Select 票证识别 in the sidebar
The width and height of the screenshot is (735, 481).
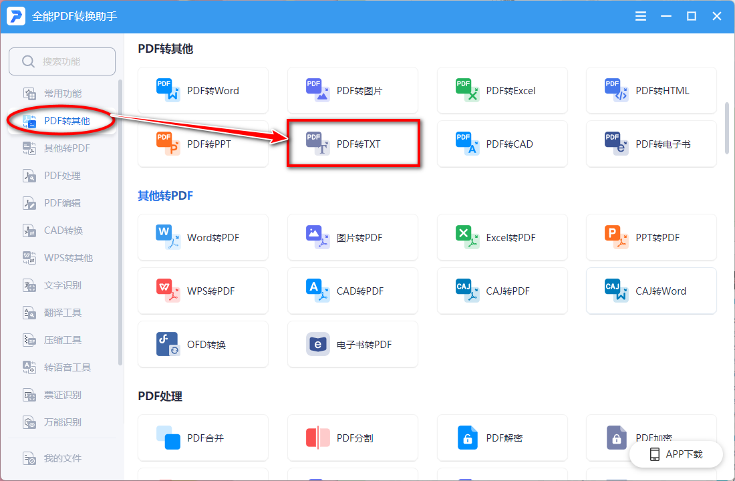tap(62, 395)
